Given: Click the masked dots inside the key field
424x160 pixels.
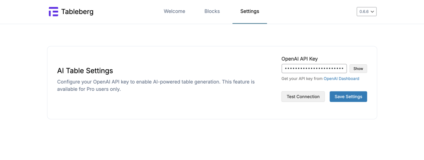Looking at the screenshot, I should (x=314, y=69).
